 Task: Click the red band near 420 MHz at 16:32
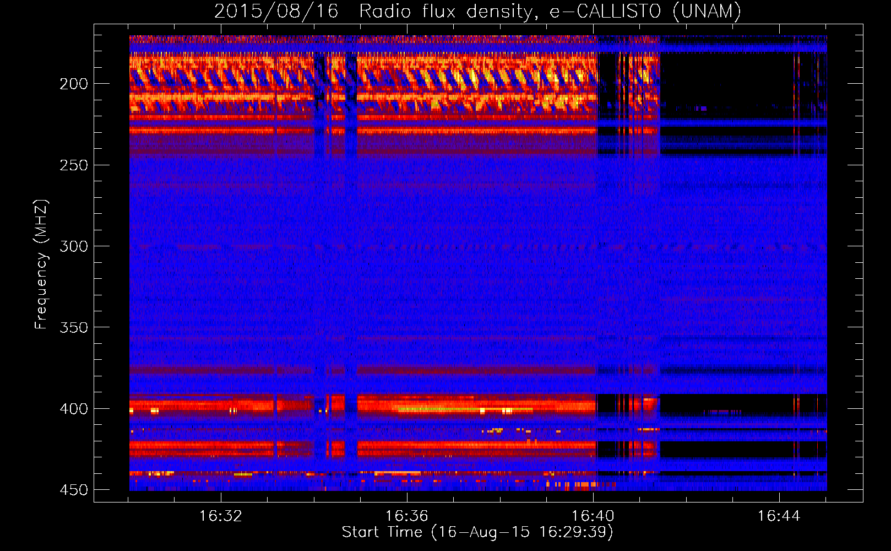[x=220, y=445]
